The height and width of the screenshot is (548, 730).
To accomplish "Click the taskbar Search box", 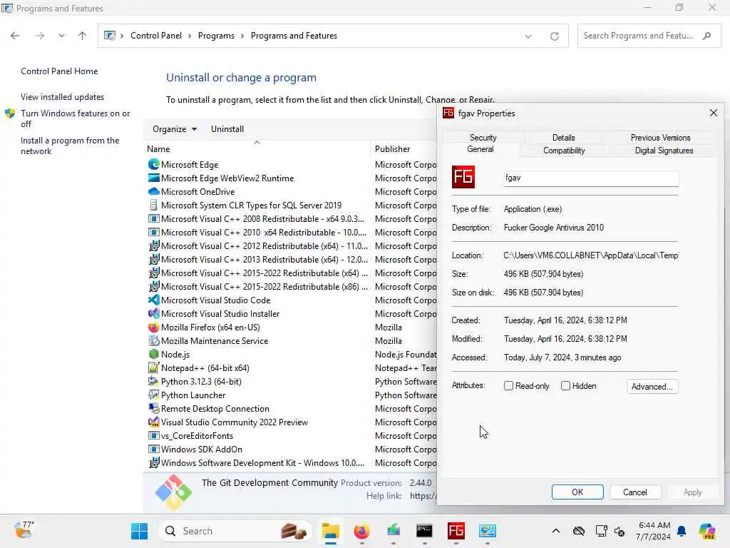I will pyautogui.click(x=235, y=531).
